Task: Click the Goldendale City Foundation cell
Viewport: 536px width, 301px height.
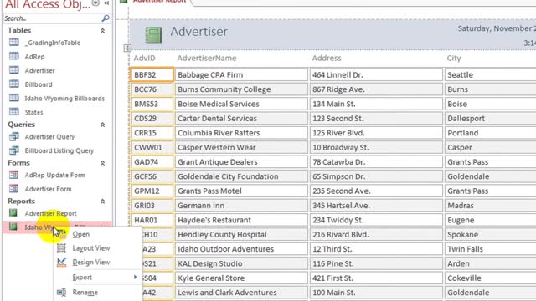Action: (x=241, y=176)
